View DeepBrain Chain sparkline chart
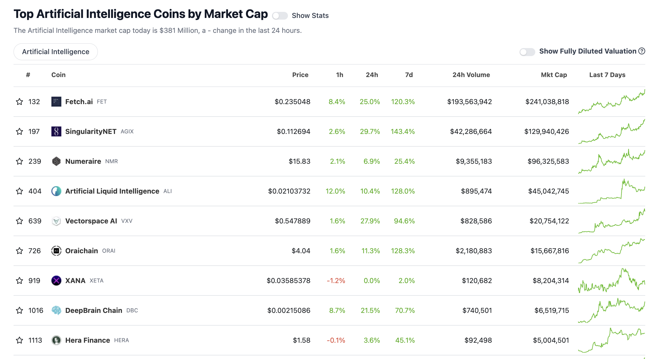 (x=612, y=310)
